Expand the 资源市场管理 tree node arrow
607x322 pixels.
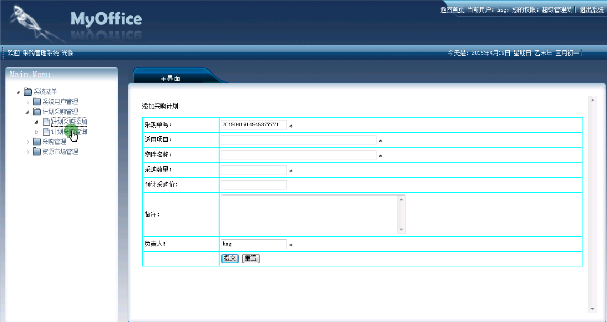pyautogui.click(x=28, y=151)
